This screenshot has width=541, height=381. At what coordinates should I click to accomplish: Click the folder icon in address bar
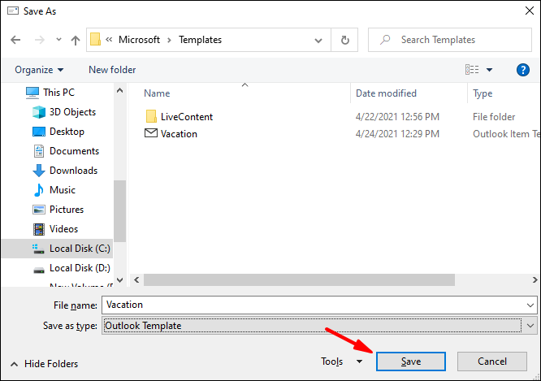click(96, 39)
